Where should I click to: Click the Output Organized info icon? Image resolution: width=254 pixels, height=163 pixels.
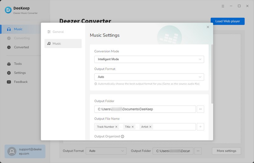(123, 136)
